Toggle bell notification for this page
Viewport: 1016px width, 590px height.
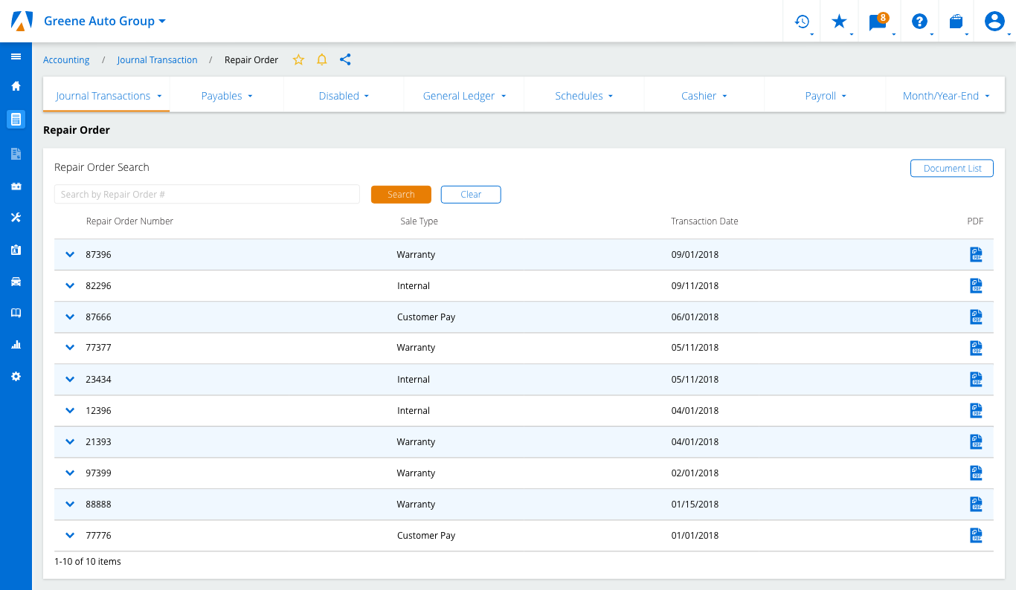click(x=322, y=60)
